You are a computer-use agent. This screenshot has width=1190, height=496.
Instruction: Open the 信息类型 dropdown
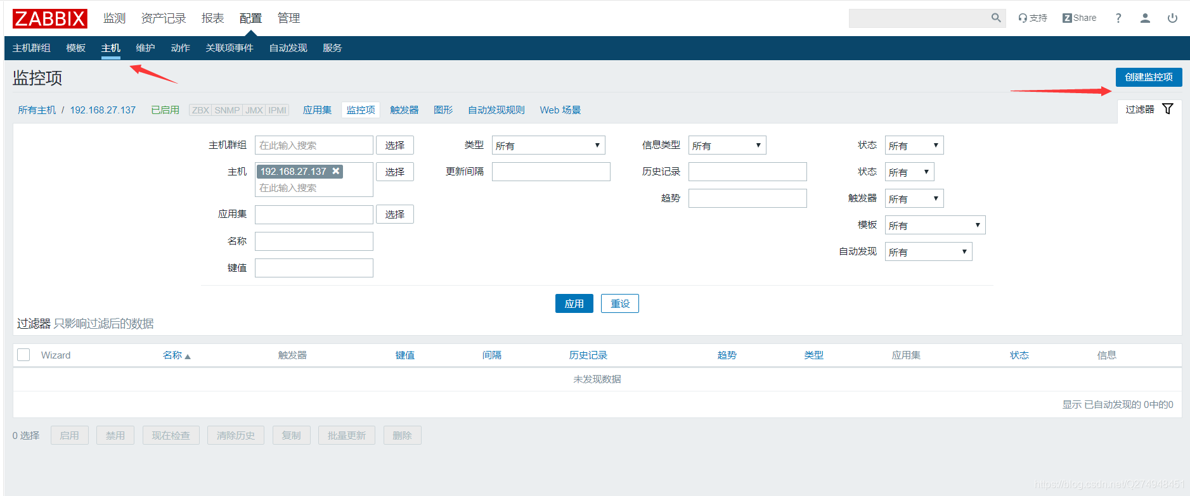pyautogui.click(x=727, y=145)
